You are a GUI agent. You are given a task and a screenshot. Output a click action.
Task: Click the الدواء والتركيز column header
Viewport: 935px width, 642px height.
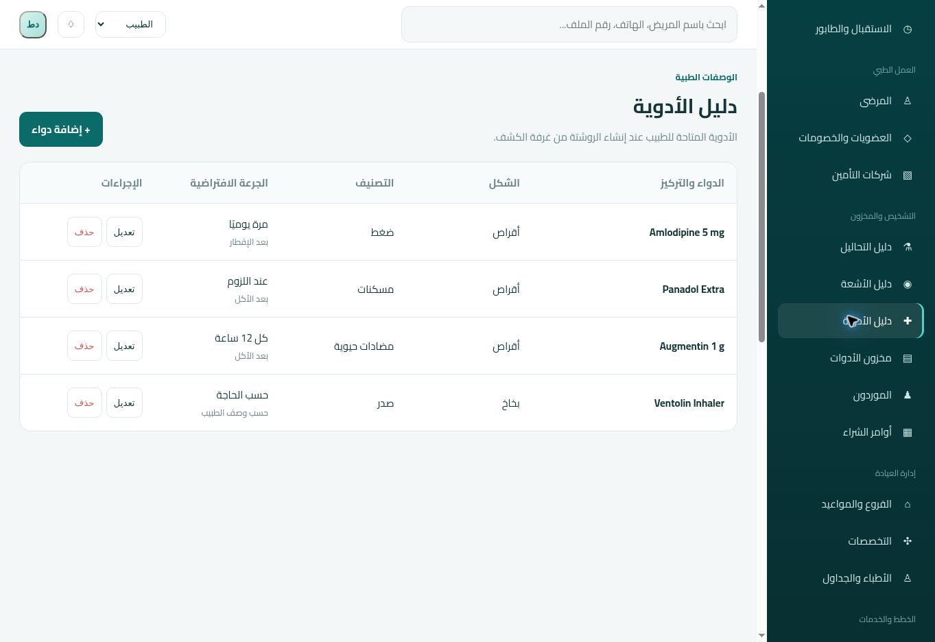pos(692,183)
